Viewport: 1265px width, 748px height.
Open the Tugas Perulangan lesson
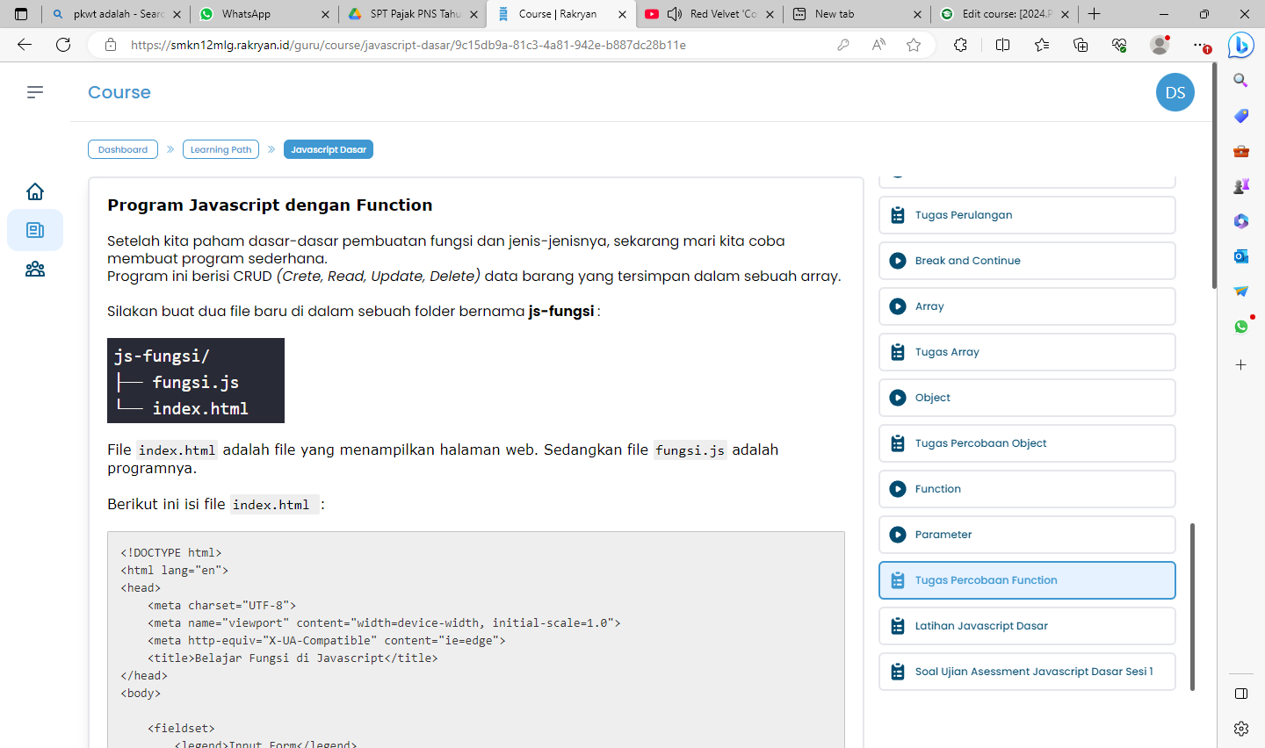(1027, 215)
